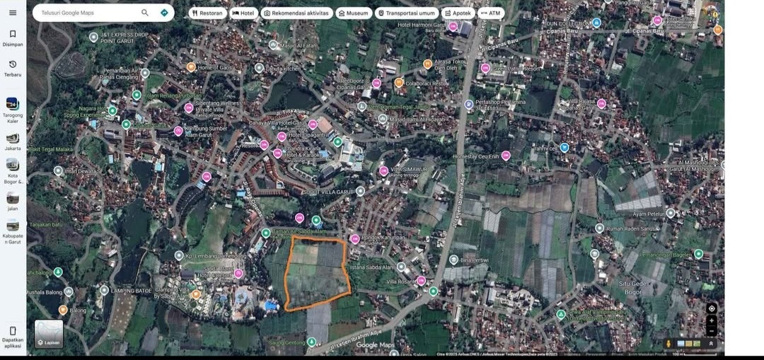
Task: Filter map by Restoran
Action: click(x=207, y=13)
